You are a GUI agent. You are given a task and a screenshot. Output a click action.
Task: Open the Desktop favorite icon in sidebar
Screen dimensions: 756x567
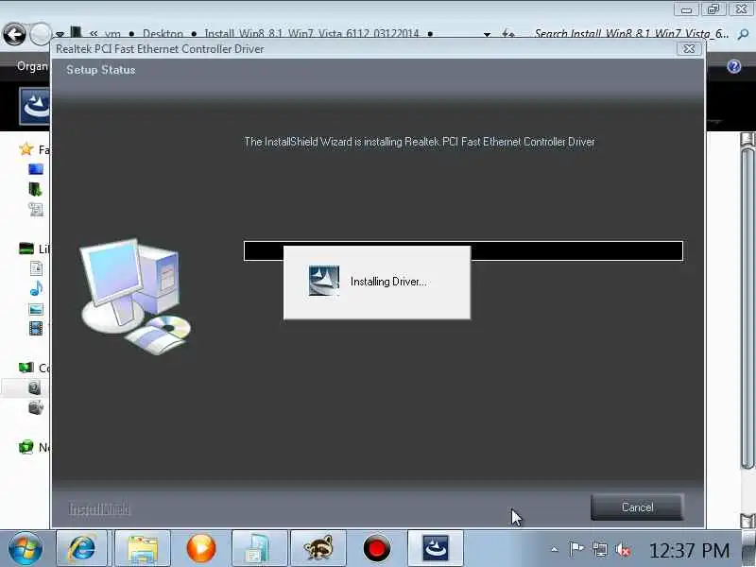point(36,169)
